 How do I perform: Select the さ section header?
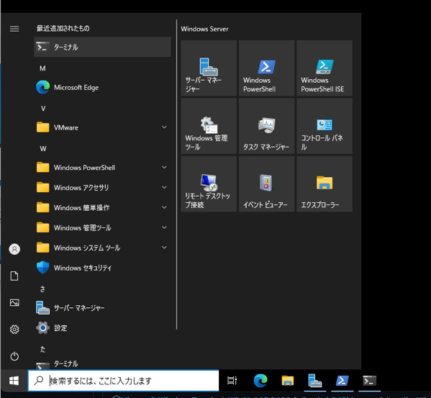point(42,289)
